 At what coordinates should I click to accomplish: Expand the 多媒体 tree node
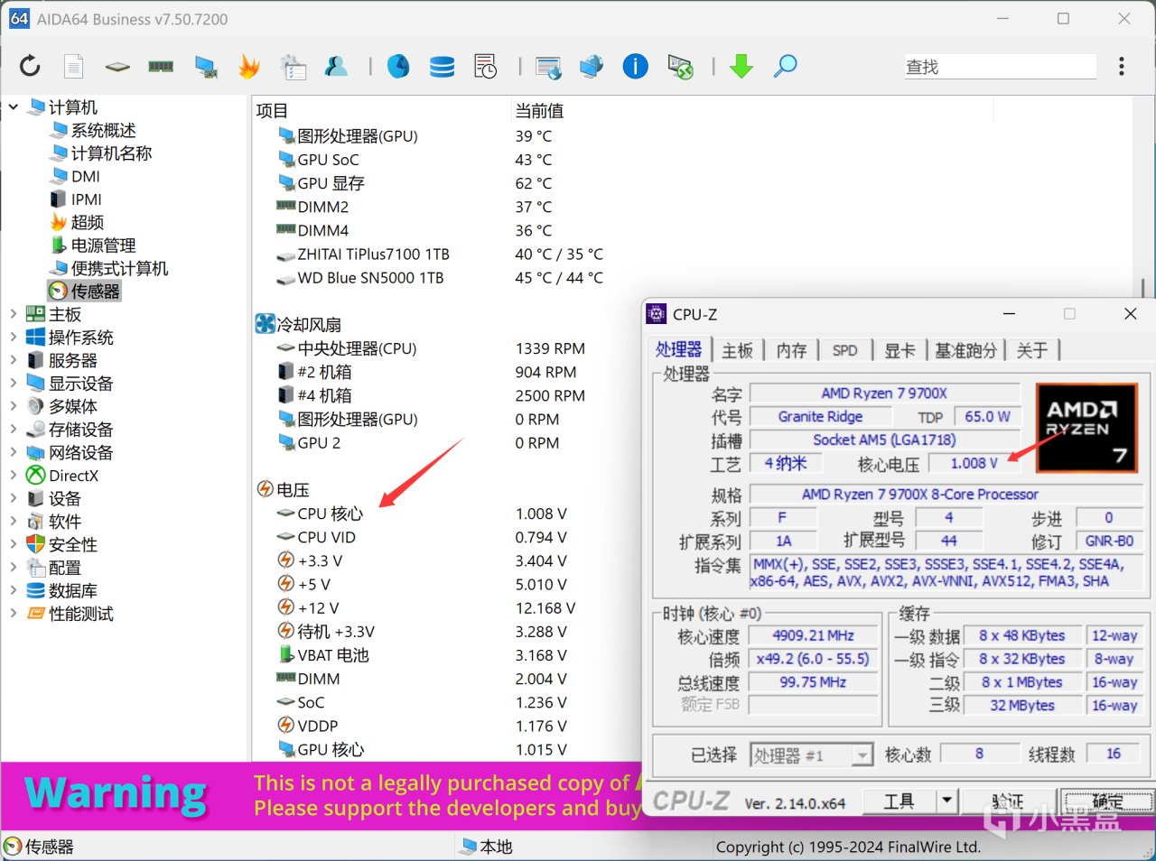14,406
